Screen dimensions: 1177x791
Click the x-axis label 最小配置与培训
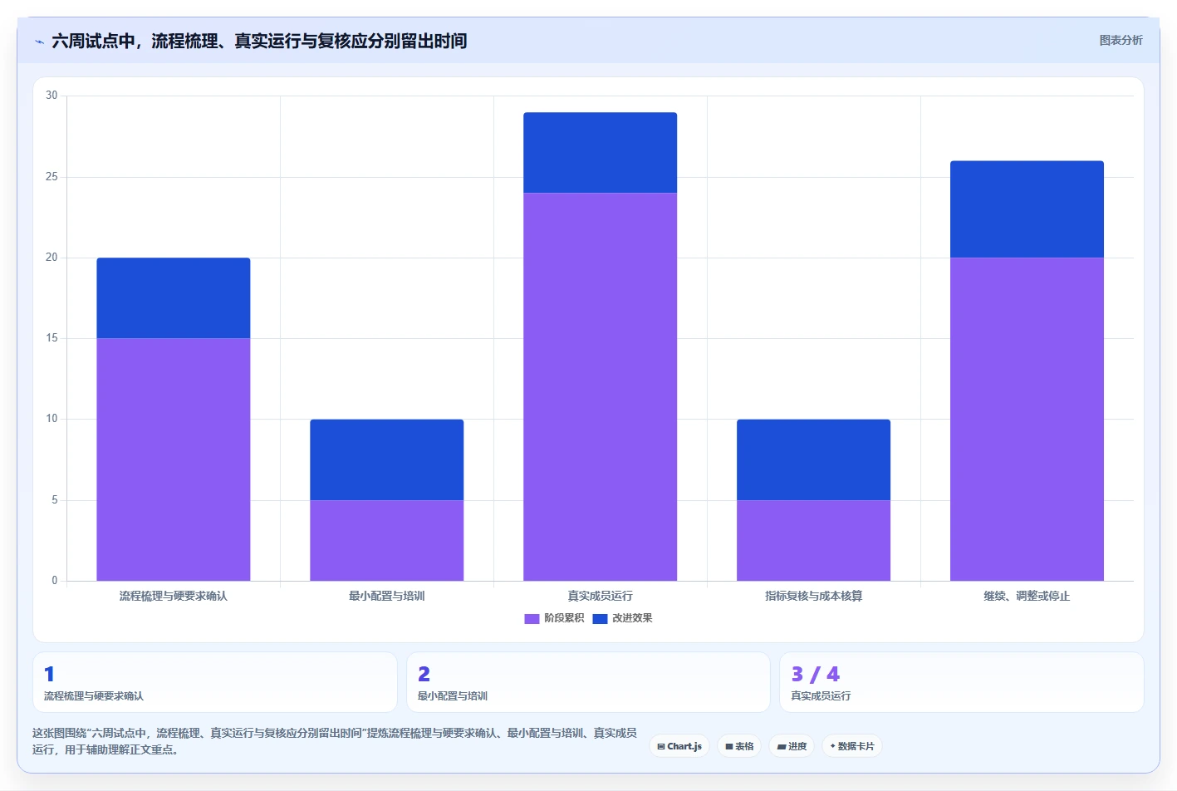(387, 596)
